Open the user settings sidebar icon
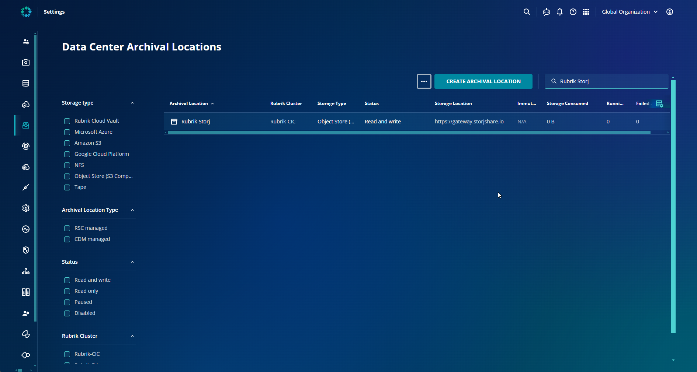697x372 pixels. (26, 313)
